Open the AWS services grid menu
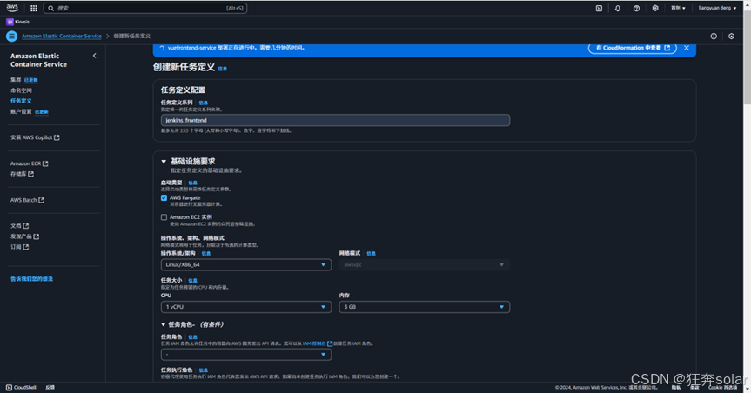The width and height of the screenshot is (751, 393). (x=34, y=8)
